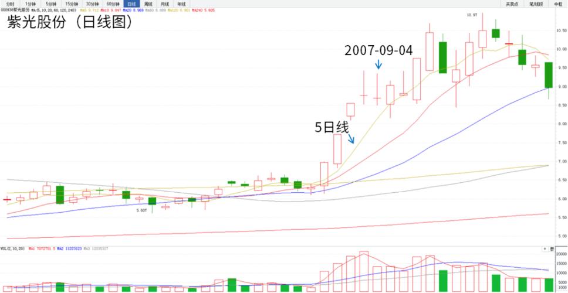The image size is (568, 293).
Task: Open the 30分钟 chart tab
Action: click(x=91, y=4)
